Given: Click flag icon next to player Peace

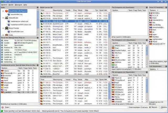Looking at the screenshot, I should pos(151,42).
